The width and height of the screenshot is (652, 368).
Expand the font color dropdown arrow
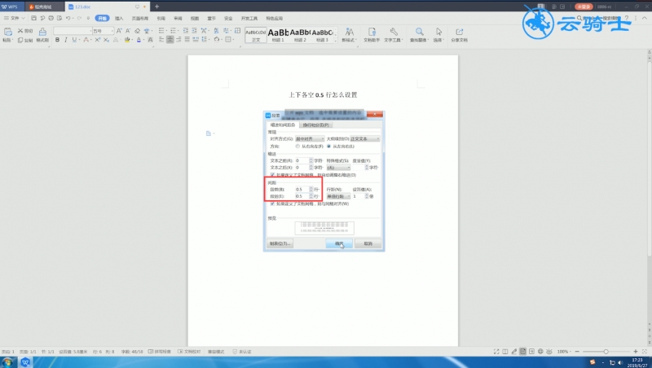coord(143,40)
